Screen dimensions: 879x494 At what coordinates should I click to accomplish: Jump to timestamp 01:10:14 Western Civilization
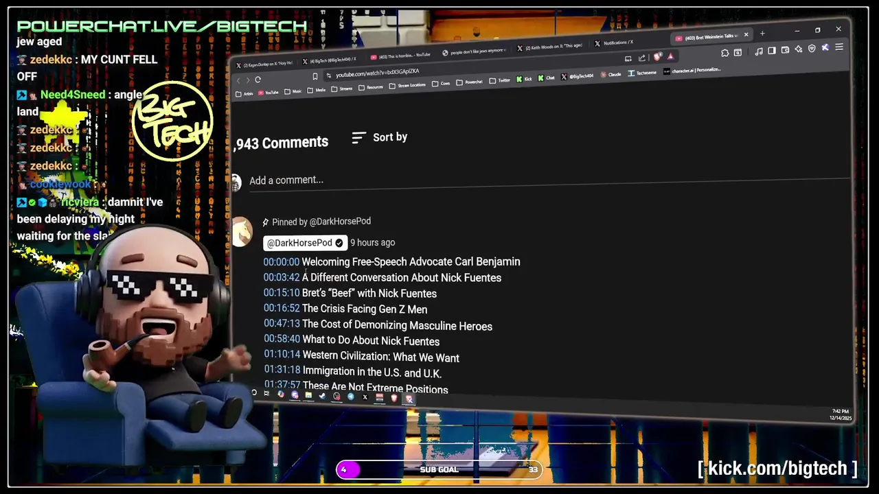282,355
